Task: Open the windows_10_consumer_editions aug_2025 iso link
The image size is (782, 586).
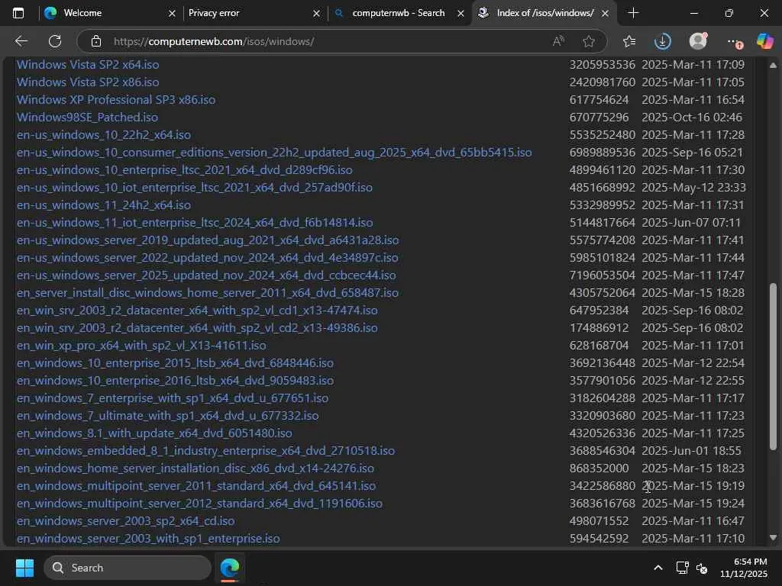Action: pyautogui.click(x=274, y=153)
